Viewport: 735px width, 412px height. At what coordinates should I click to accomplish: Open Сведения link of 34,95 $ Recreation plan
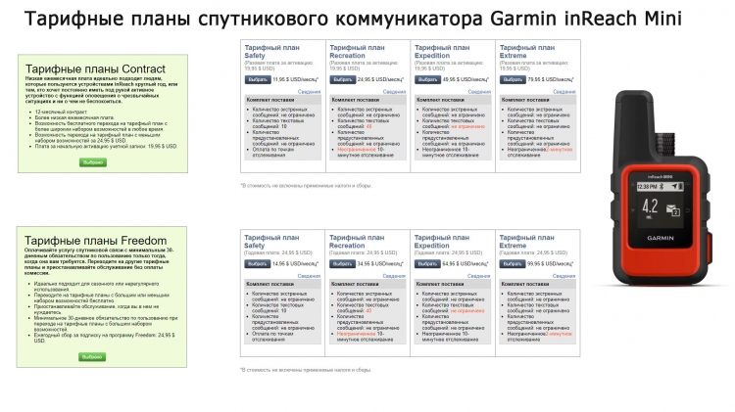click(394, 276)
